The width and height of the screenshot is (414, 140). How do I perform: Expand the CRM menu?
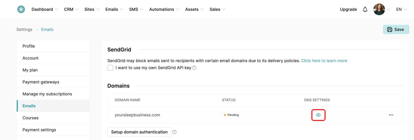[x=71, y=9]
